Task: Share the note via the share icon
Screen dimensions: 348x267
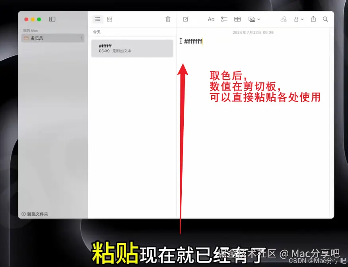Action: click(313, 19)
